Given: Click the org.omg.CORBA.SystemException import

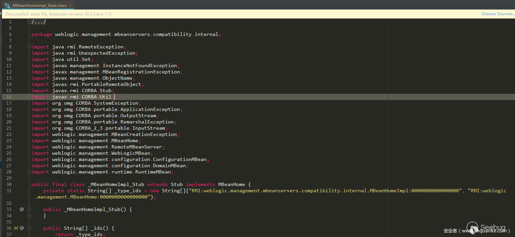Looking at the screenshot, I should click(87, 103).
